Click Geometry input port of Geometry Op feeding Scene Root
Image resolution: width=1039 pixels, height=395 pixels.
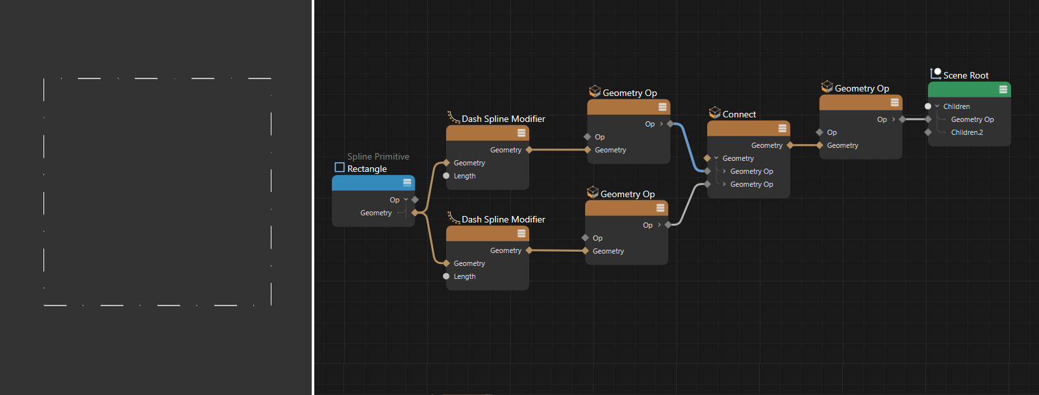(x=820, y=145)
